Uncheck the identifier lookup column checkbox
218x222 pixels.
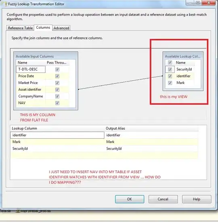point(170,76)
